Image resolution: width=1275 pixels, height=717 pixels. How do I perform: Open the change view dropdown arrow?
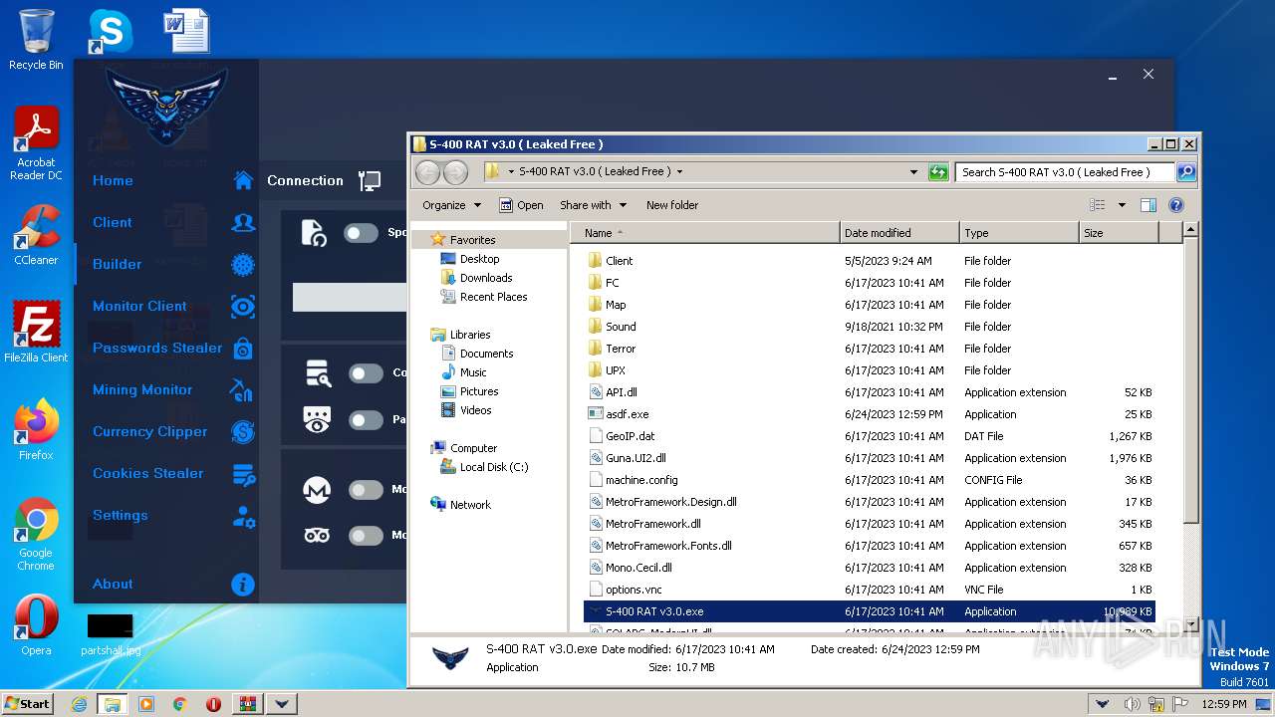coord(1122,205)
